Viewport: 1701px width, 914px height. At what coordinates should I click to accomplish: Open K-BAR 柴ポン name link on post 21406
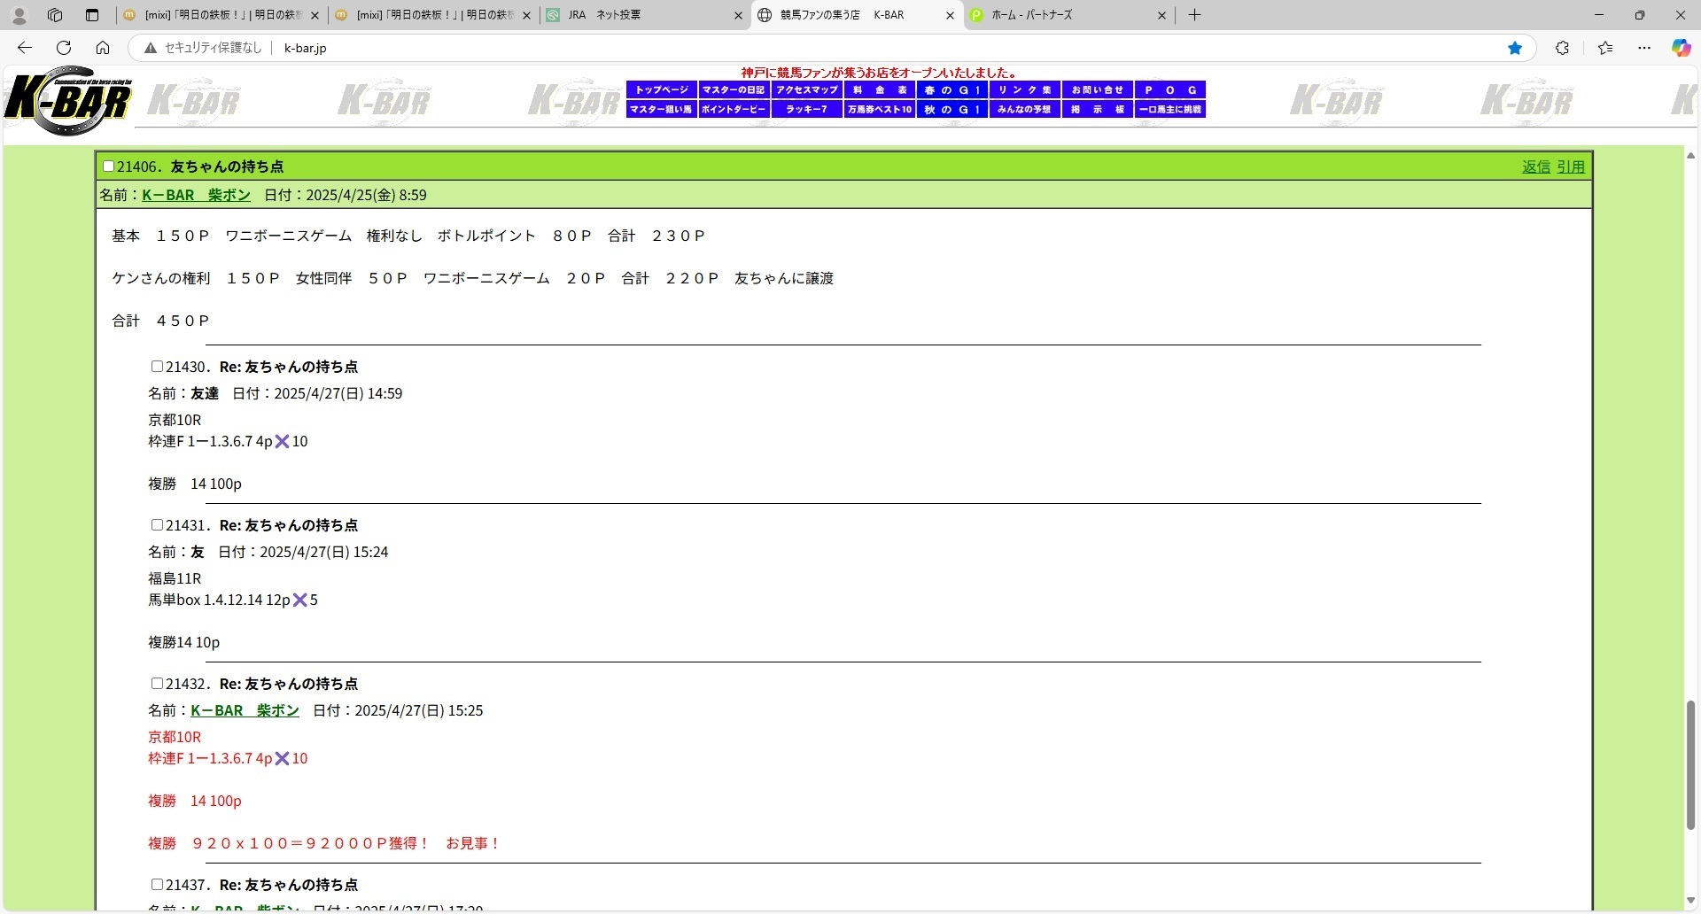[x=196, y=195]
